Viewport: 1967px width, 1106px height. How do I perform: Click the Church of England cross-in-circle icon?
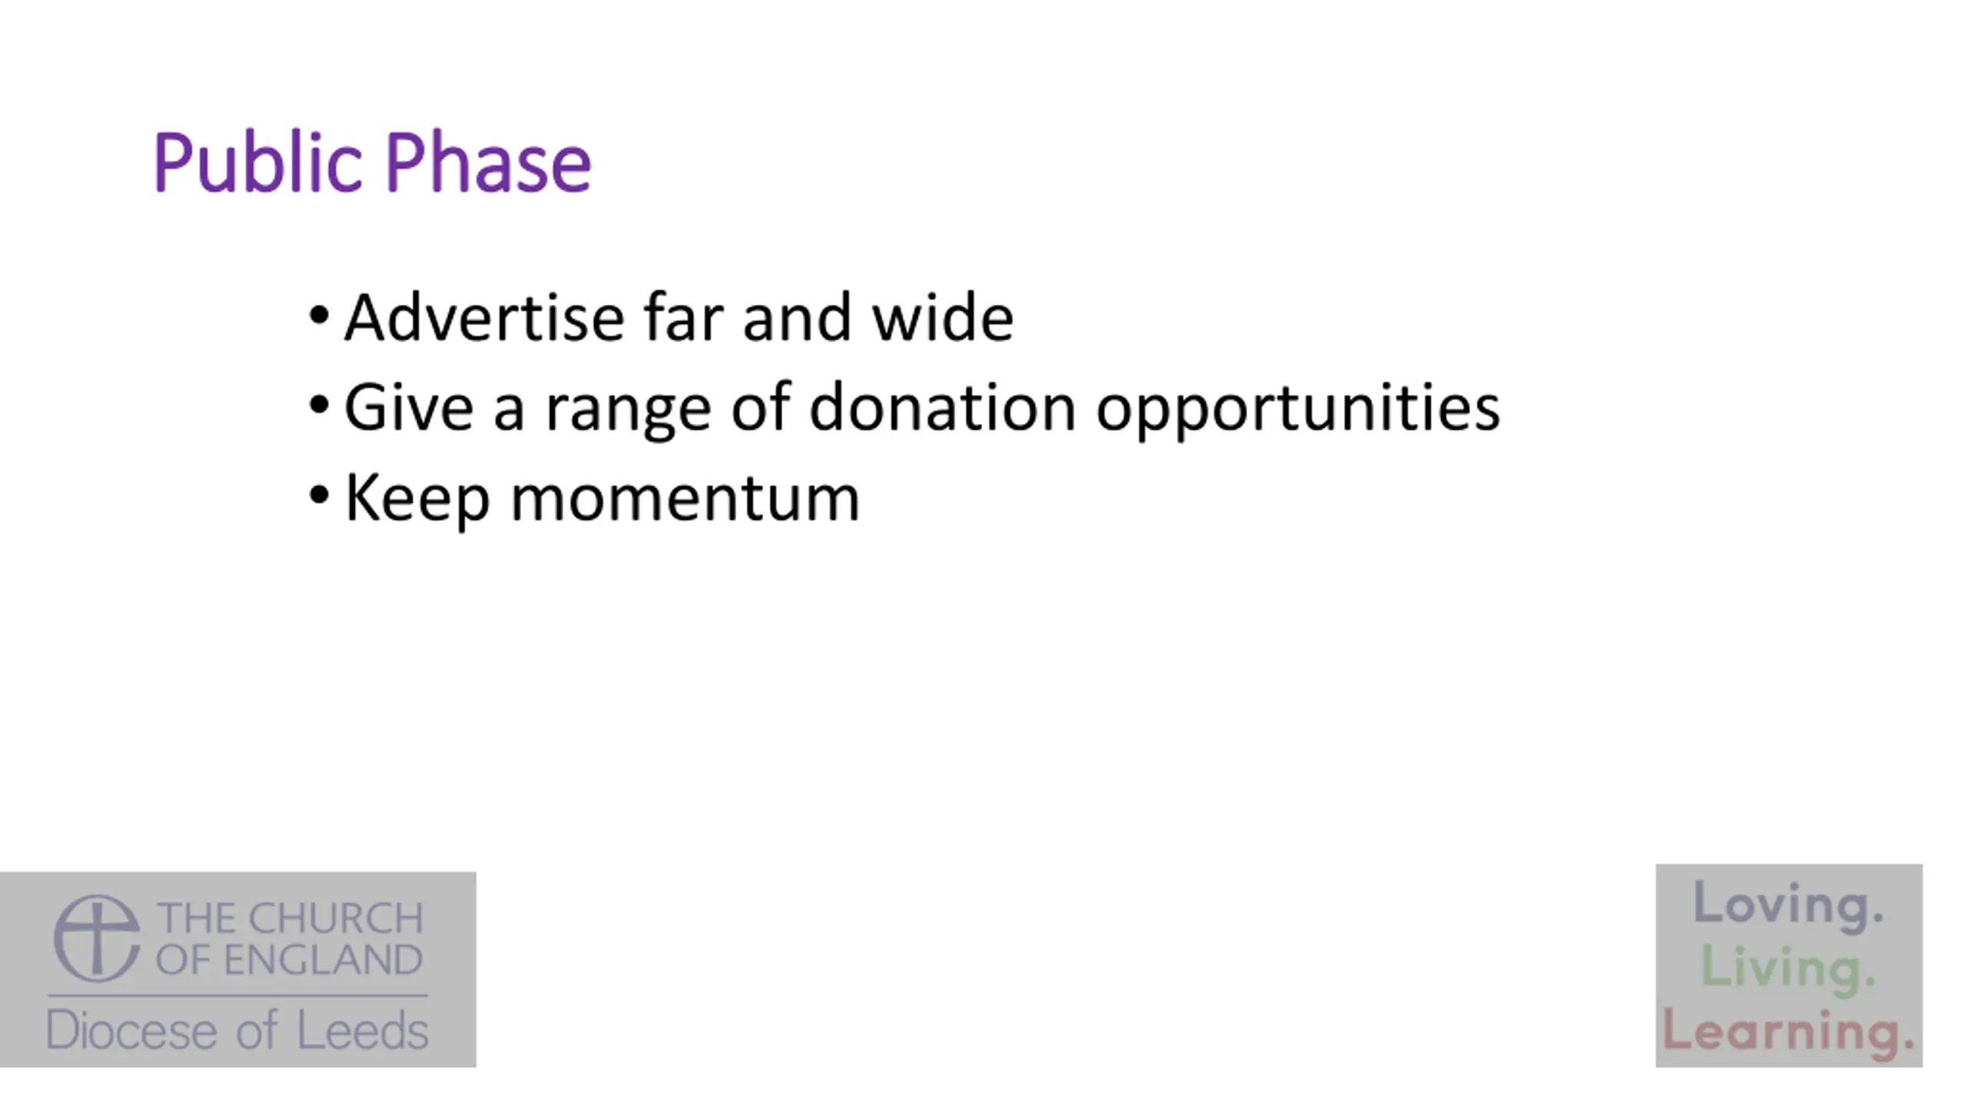(97, 939)
